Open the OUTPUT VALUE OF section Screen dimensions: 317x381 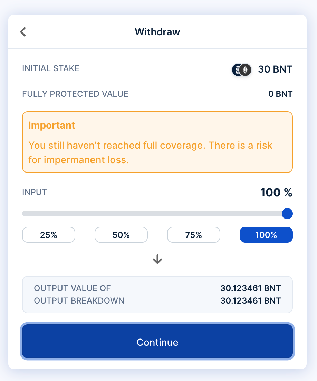pyautogui.click(x=71, y=288)
